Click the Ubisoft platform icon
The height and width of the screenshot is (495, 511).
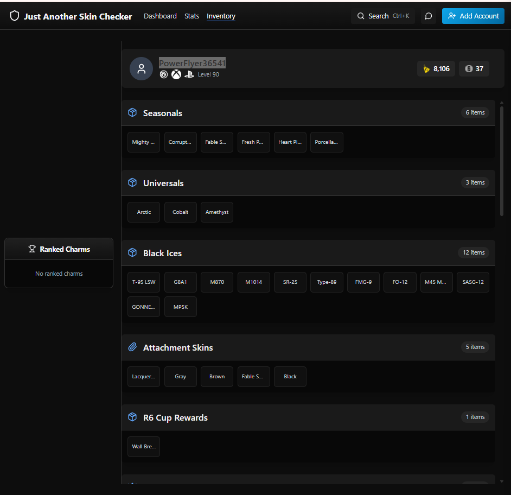pyautogui.click(x=164, y=75)
